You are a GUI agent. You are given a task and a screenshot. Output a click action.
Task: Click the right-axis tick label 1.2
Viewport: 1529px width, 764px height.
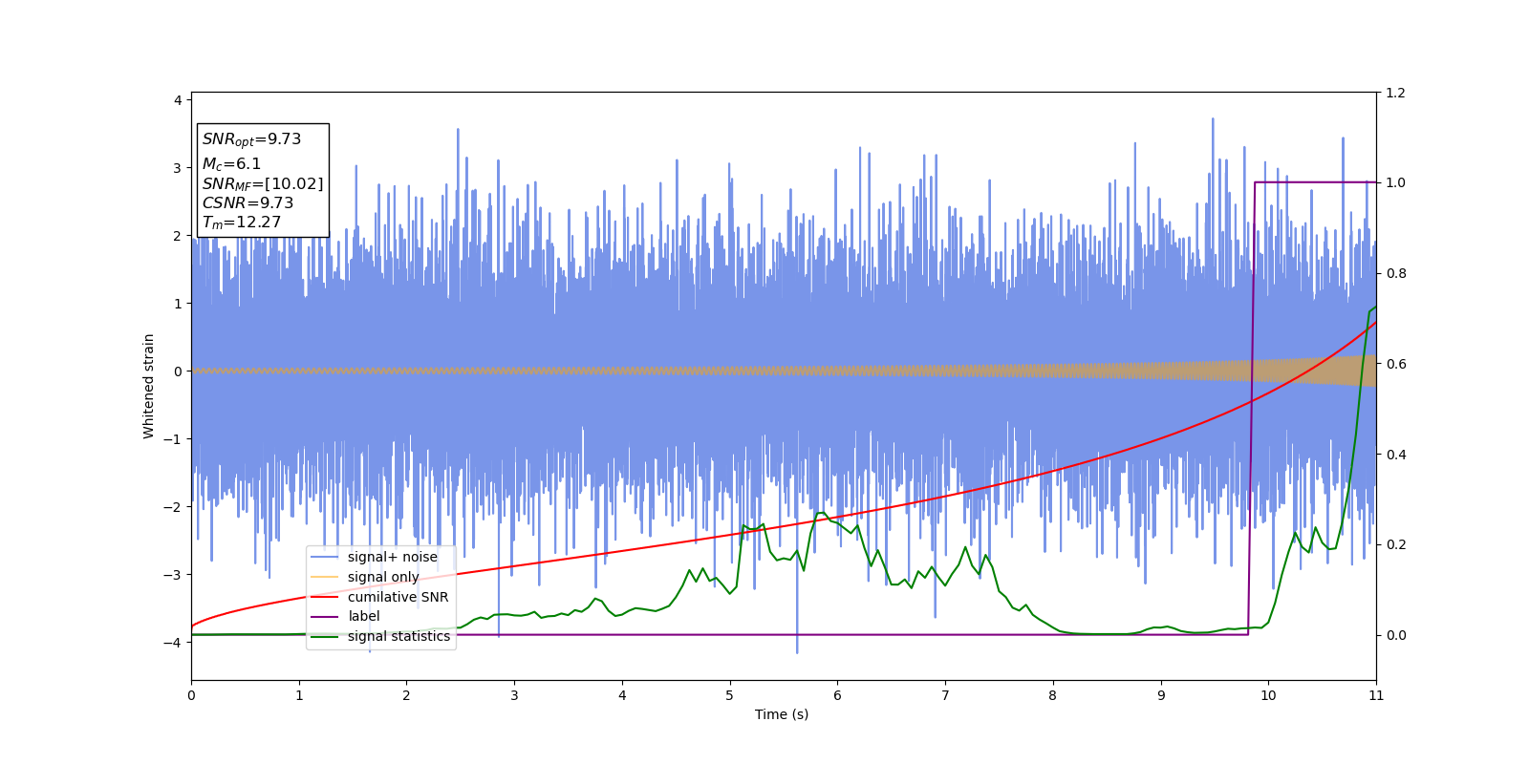click(x=1395, y=93)
